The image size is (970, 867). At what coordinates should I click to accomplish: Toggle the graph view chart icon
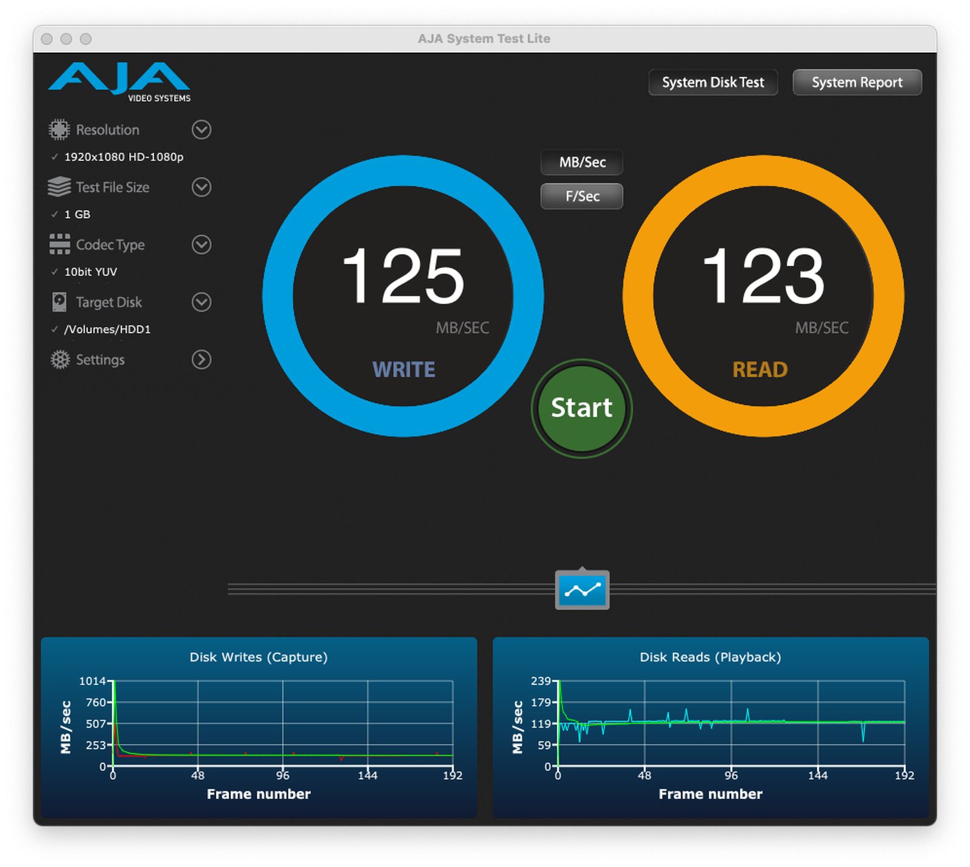(x=582, y=590)
